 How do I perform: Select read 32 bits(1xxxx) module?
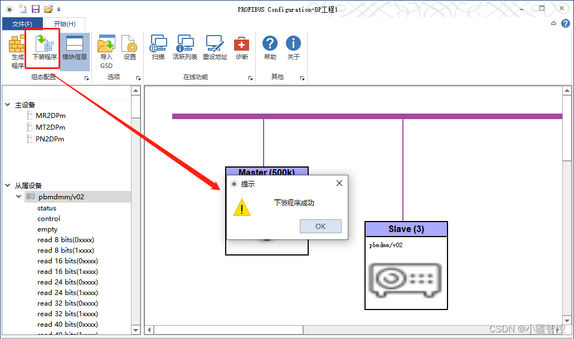(68, 314)
